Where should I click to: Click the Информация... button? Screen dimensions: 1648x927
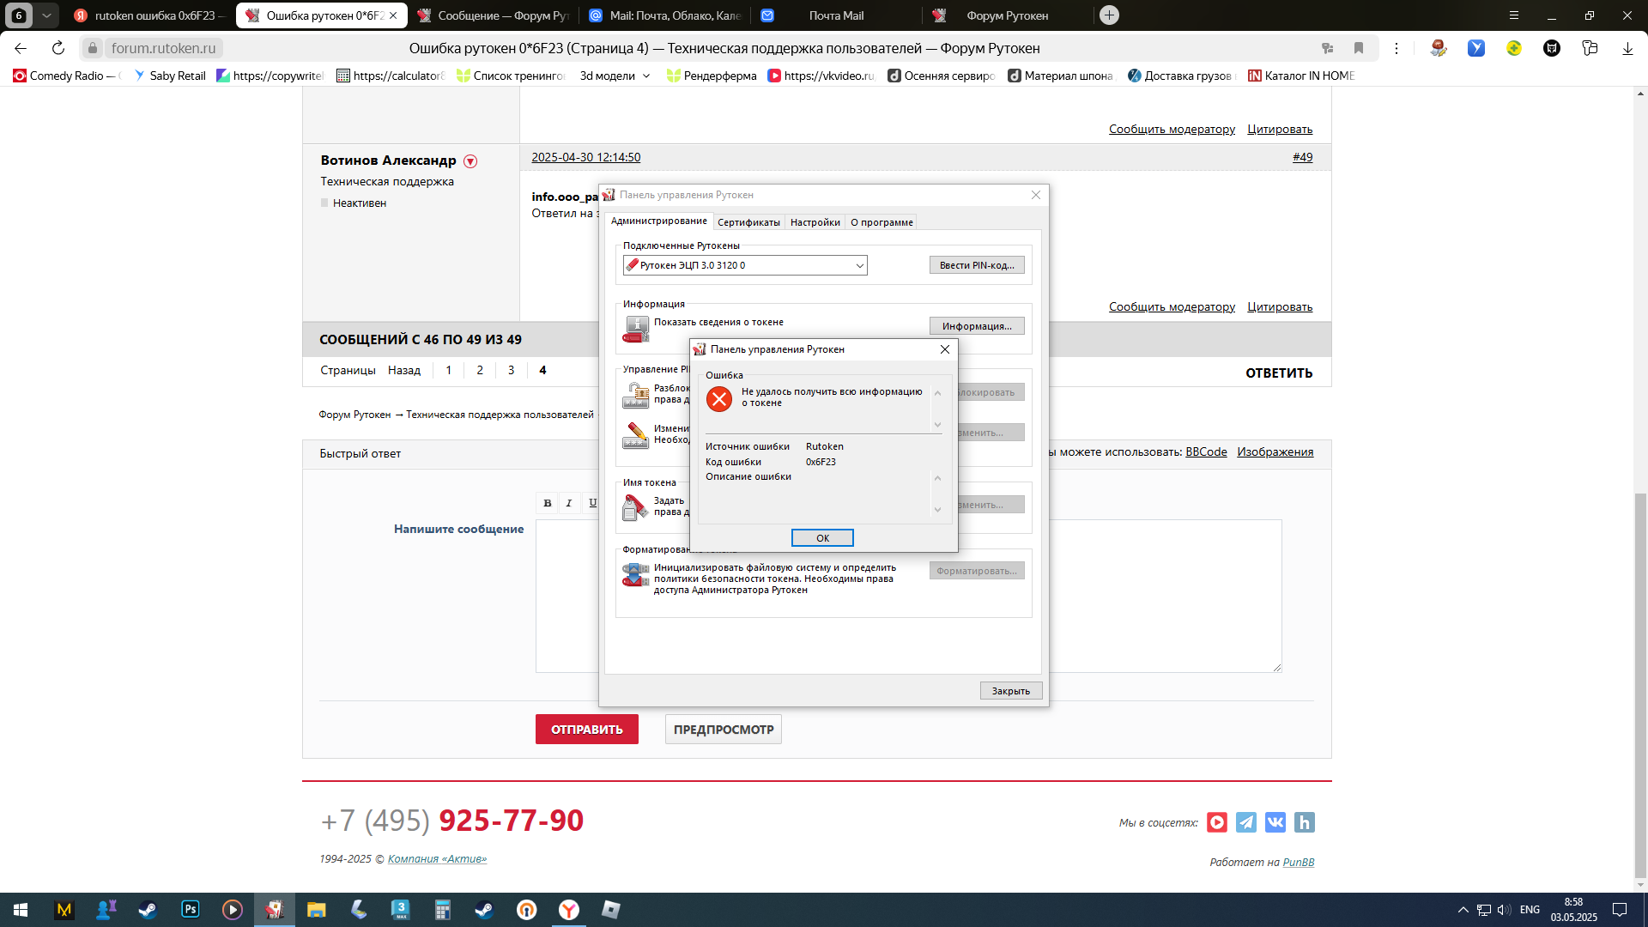coord(977,326)
